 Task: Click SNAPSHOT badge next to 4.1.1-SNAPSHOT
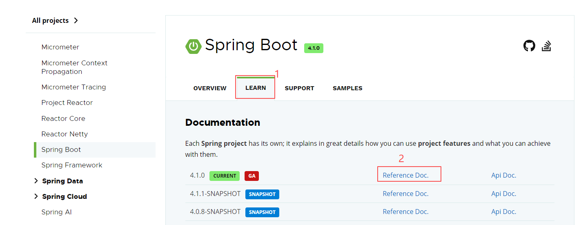tap(262, 194)
